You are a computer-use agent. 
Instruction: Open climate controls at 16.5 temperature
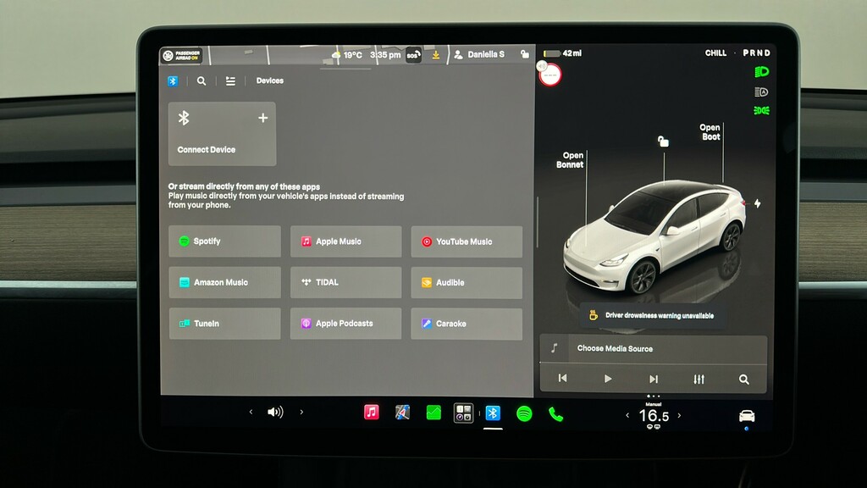point(654,416)
